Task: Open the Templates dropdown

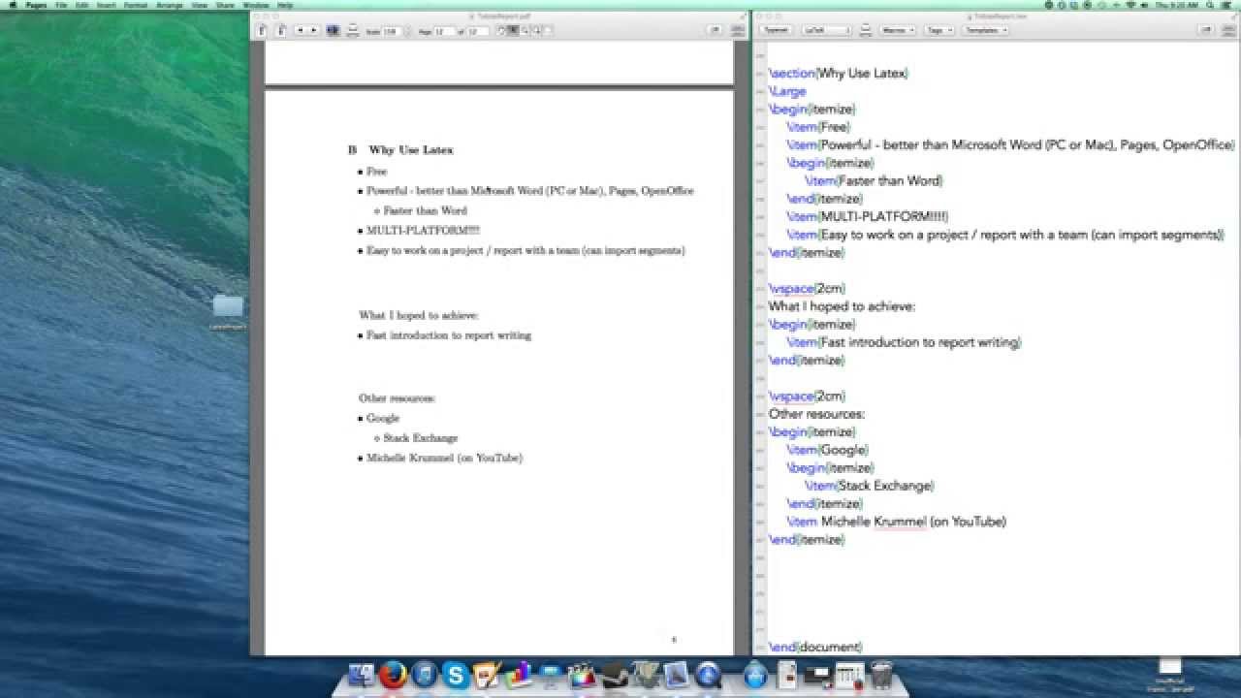Action: (x=985, y=30)
